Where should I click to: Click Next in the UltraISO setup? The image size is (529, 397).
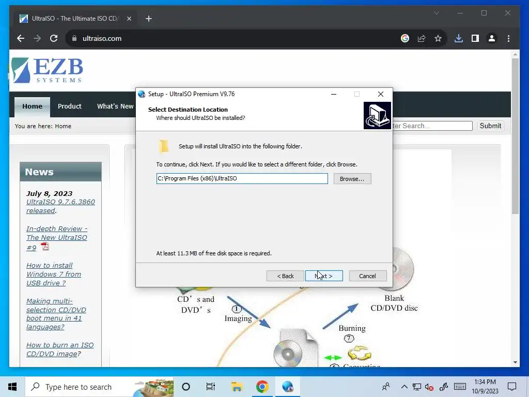pos(324,276)
